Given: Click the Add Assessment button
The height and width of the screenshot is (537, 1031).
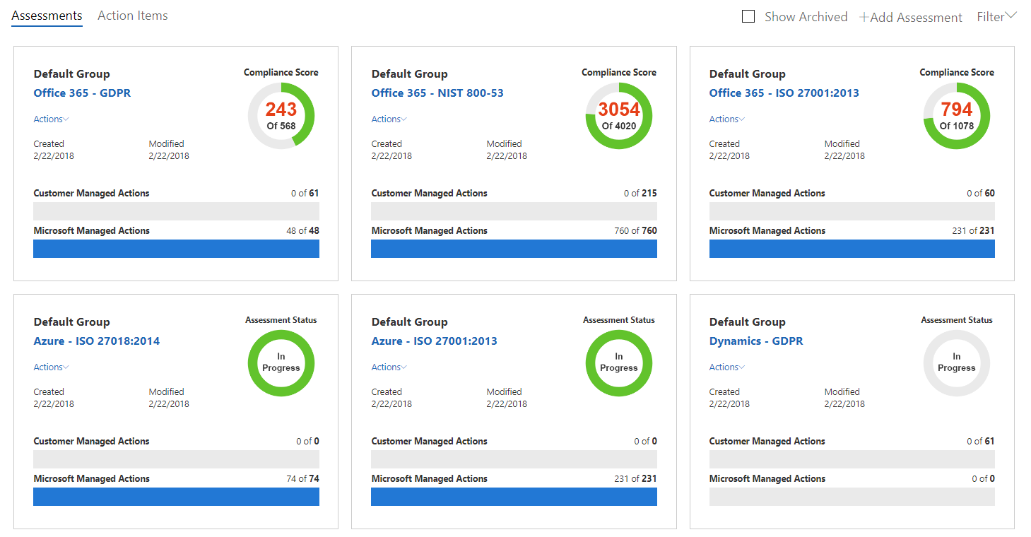Looking at the screenshot, I should pyautogui.click(x=911, y=17).
